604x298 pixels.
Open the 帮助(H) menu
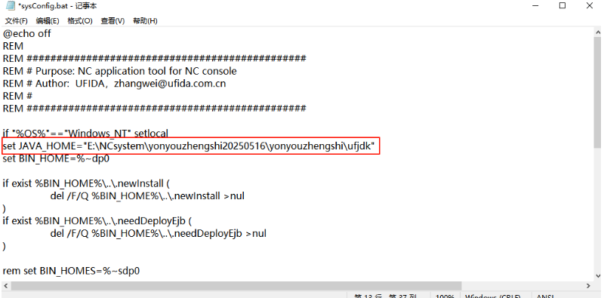(x=145, y=21)
